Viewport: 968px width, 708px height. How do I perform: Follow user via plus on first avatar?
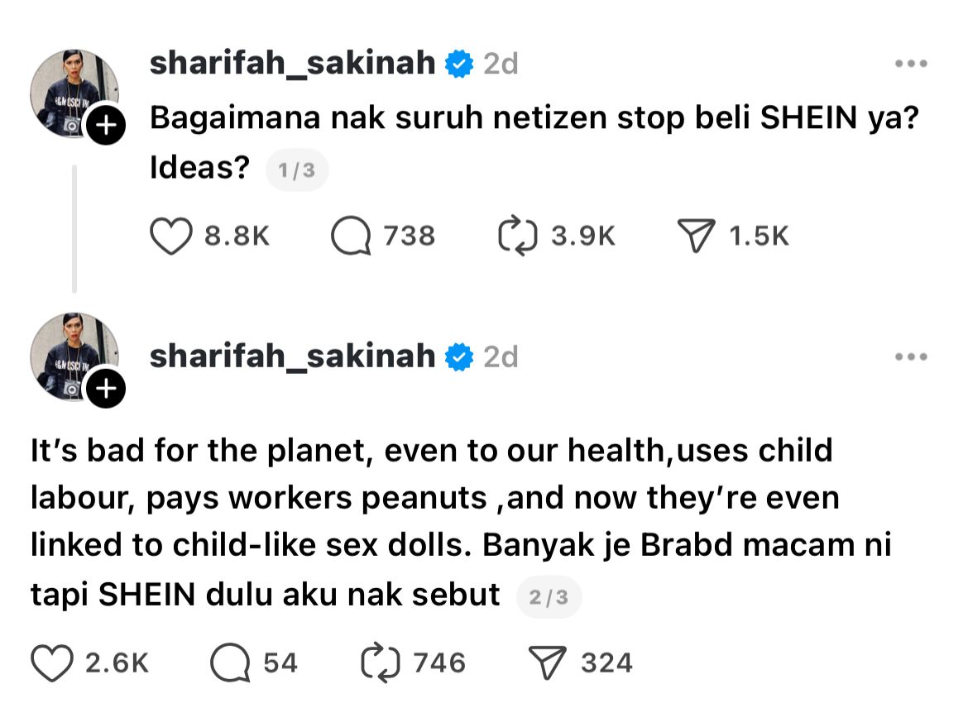coord(105,127)
